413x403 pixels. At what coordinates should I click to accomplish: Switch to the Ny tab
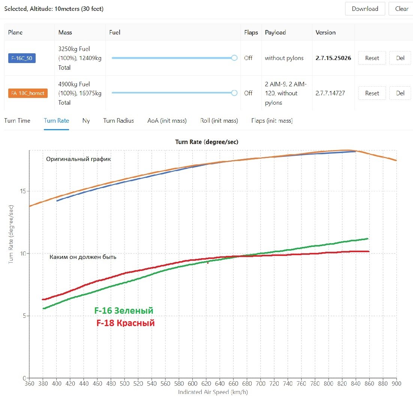(86, 120)
